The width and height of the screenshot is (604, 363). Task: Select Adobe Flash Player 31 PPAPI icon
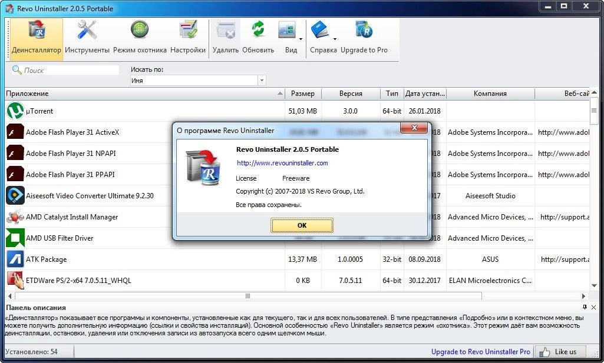(x=15, y=175)
